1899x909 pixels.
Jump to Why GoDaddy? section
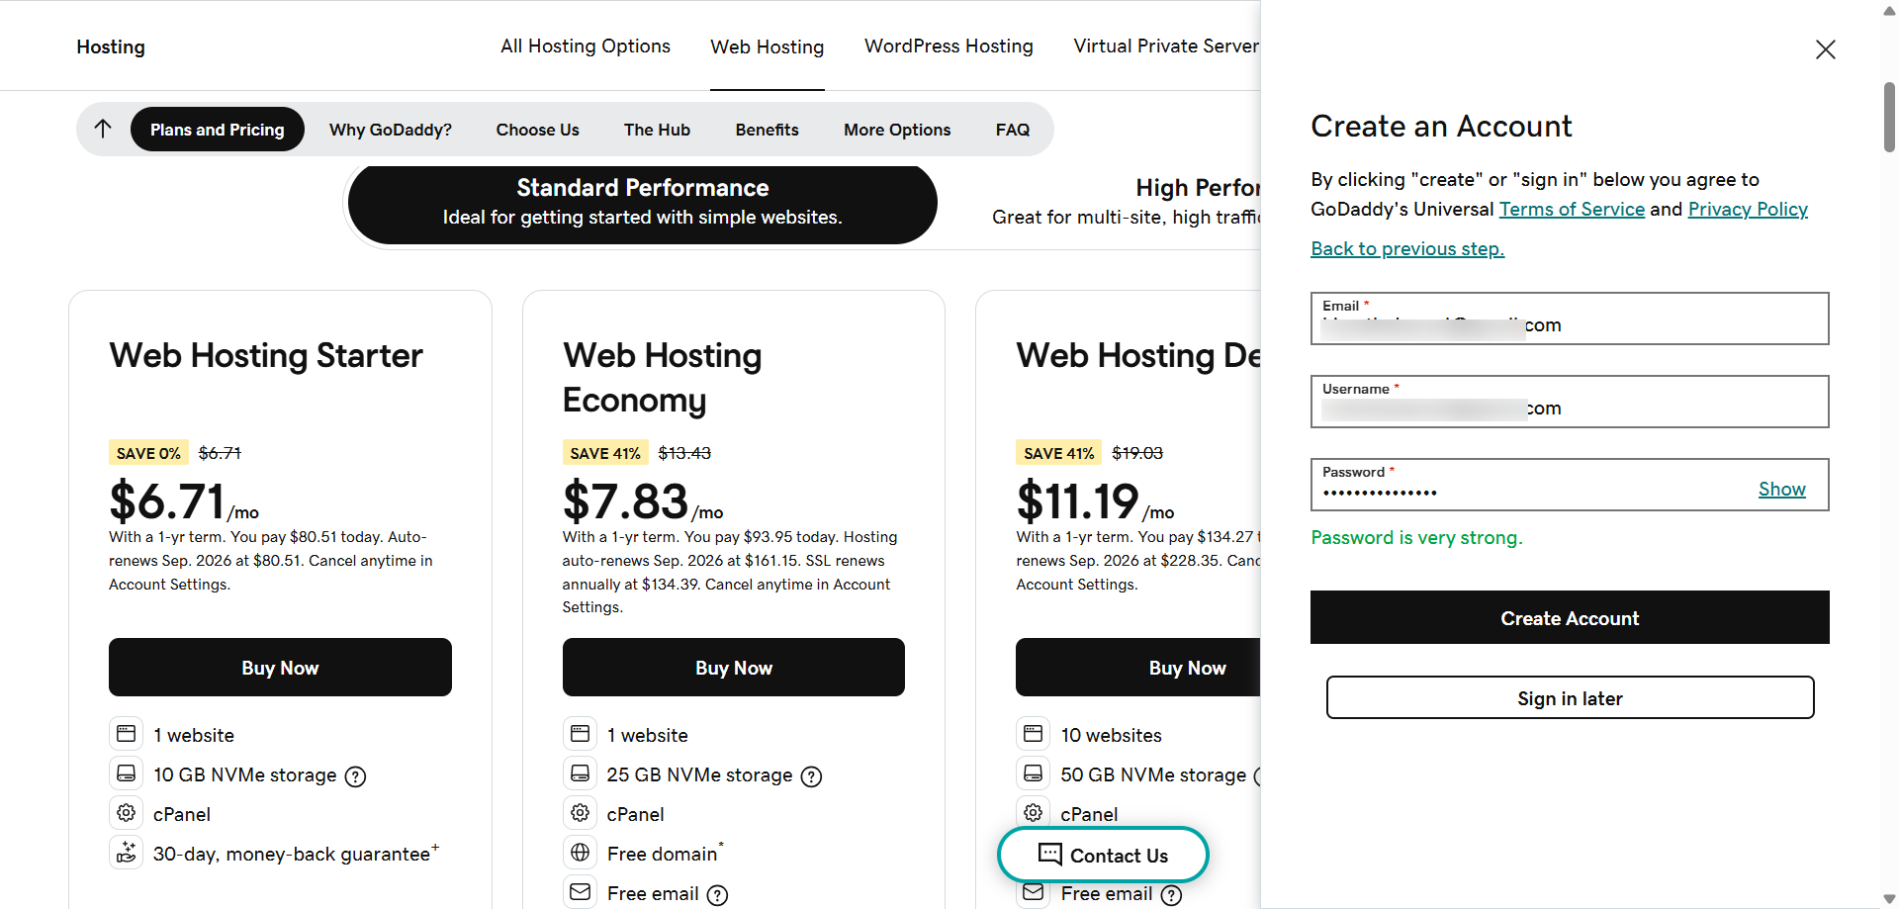pos(391,130)
